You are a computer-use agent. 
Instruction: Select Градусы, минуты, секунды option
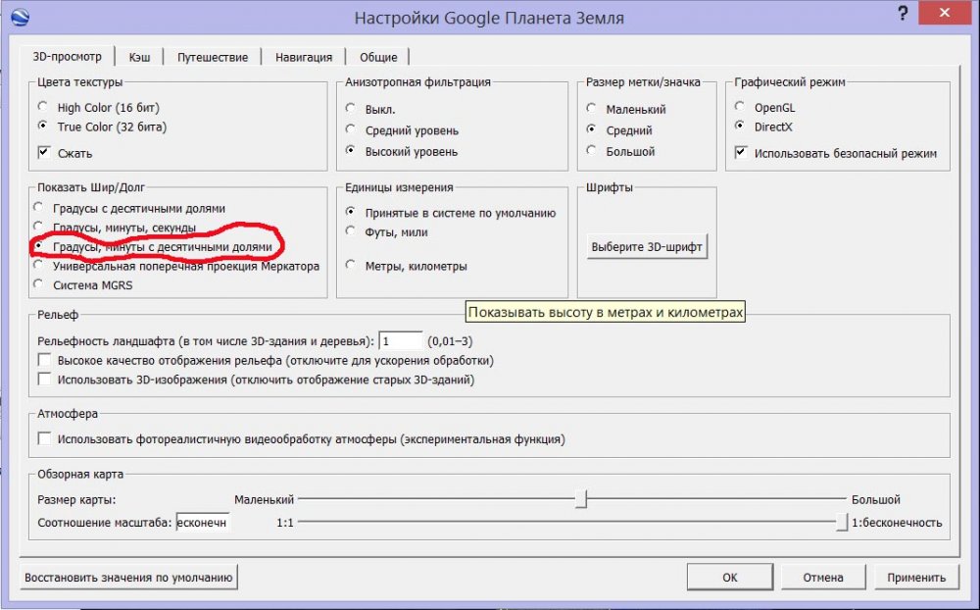tap(115, 228)
